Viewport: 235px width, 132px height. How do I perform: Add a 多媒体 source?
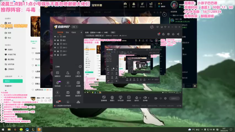pos(129,99)
